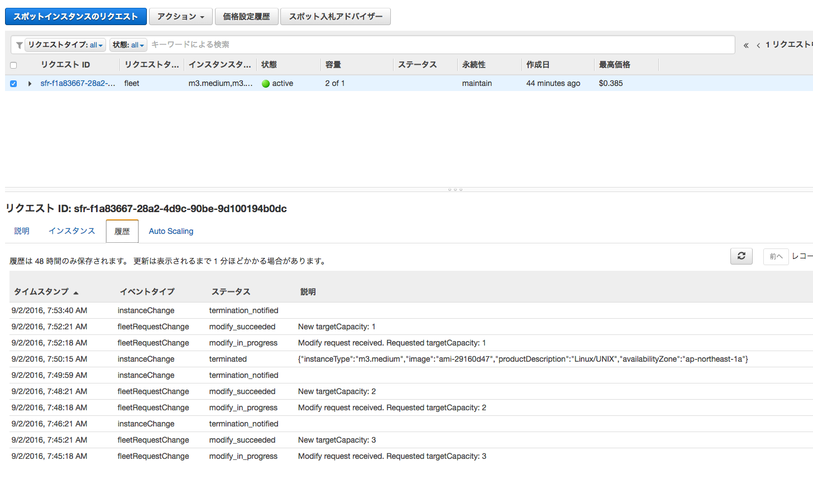813x489 pixels.
Task: Select timestamp 9/2/2016, 7:53:40 AM
Action: pos(49,310)
